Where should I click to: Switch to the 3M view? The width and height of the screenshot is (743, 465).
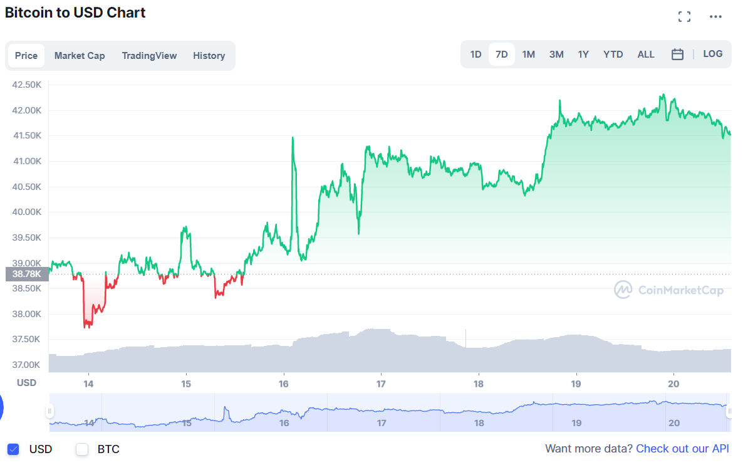[556, 54]
